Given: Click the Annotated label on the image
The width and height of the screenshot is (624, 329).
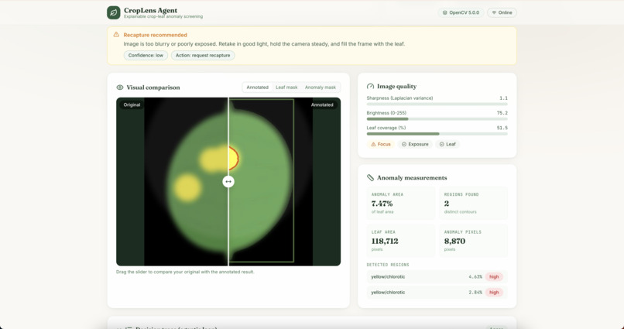Looking at the screenshot, I should tap(322, 105).
